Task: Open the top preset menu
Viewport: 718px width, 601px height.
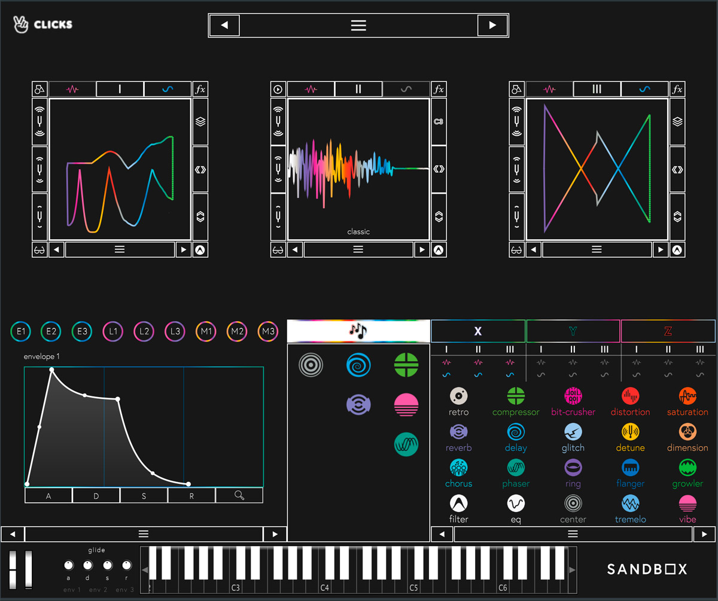Action: (358, 25)
